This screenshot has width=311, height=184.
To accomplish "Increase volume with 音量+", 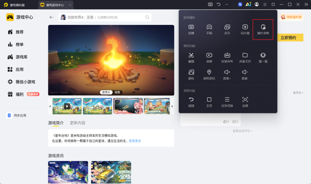I will [x=227, y=75].
